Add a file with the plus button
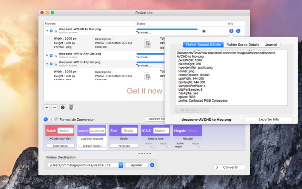 pos(47,107)
